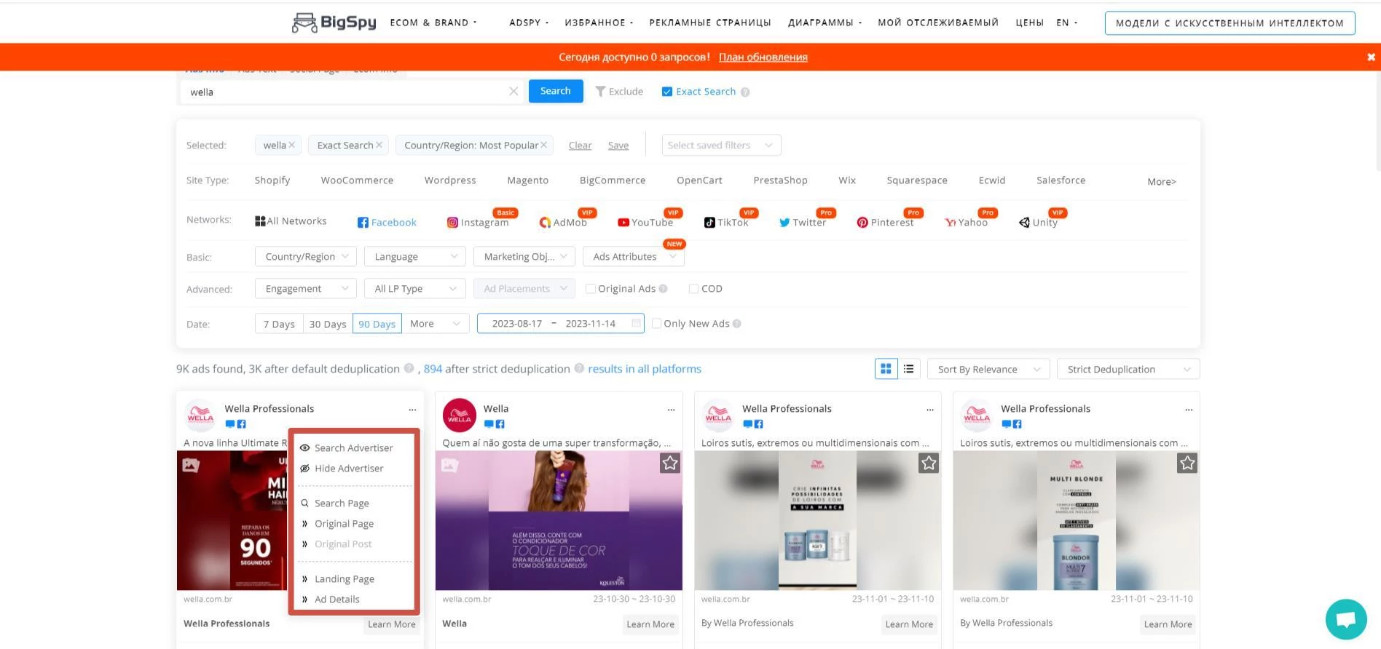Screen dimensions: 1381x649
Task: Click the 2023-08-17 start date field
Action: click(x=517, y=324)
